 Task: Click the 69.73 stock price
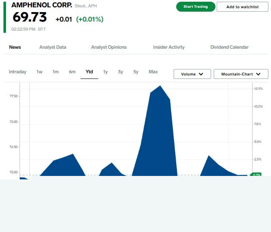click(30, 17)
